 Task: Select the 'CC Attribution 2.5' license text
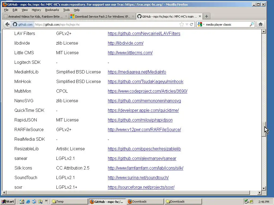(x=73, y=168)
